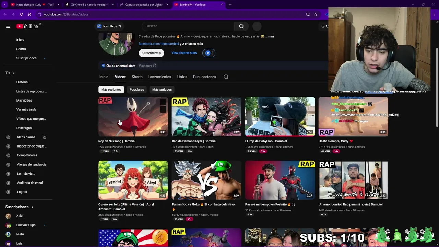Expand channel description with ...más
This screenshot has width=439, height=247.
pyautogui.click(x=270, y=36)
